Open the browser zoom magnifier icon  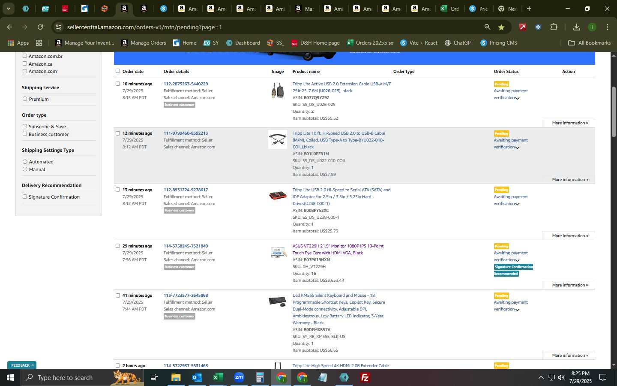tap(487, 27)
